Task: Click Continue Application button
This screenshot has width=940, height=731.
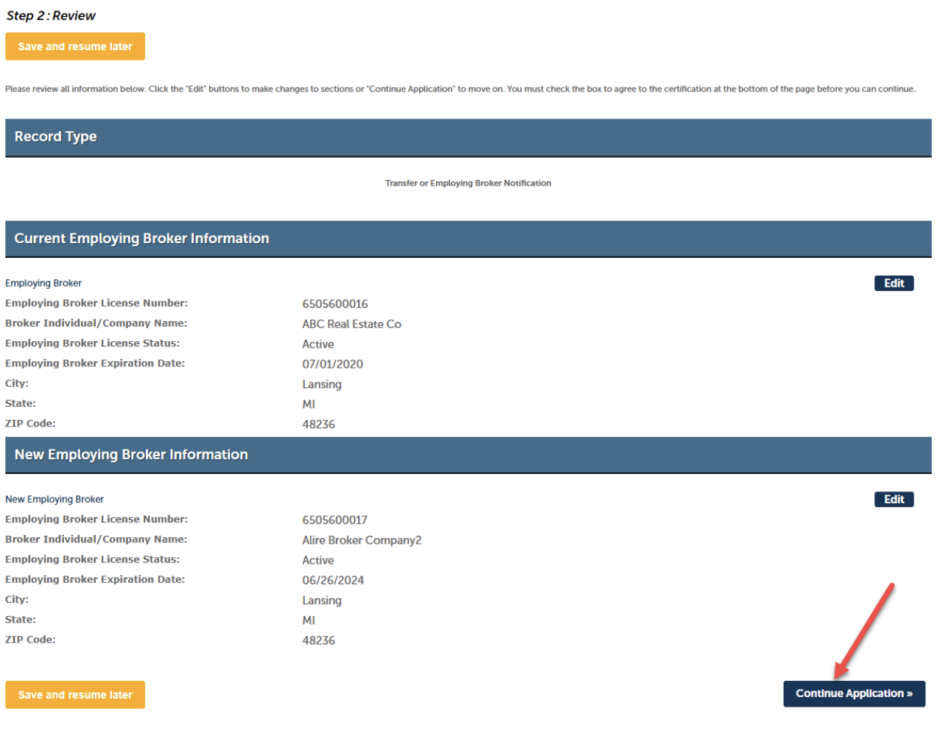Action: [x=854, y=694]
